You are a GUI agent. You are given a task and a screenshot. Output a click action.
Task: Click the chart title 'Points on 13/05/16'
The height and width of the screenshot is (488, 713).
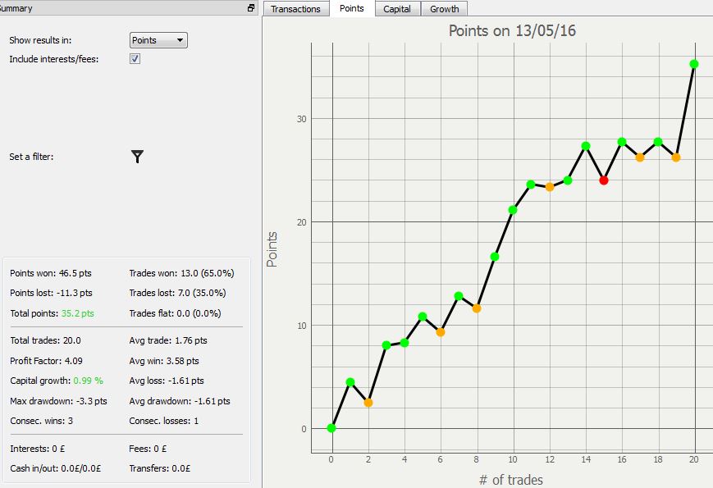click(x=512, y=31)
